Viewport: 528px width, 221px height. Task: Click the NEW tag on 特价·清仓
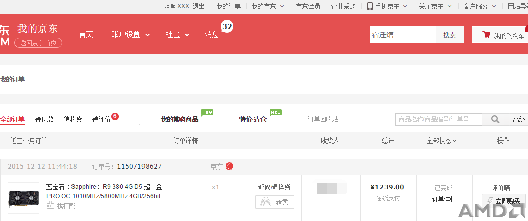tap(276, 113)
